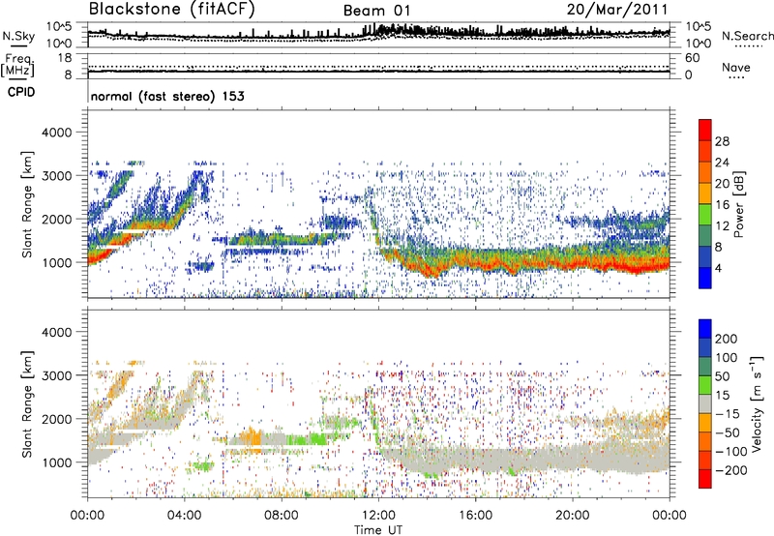The height and width of the screenshot is (536, 774).
Task: Click the '-15' label on Velocity colorbar
Action: click(728, 414)
